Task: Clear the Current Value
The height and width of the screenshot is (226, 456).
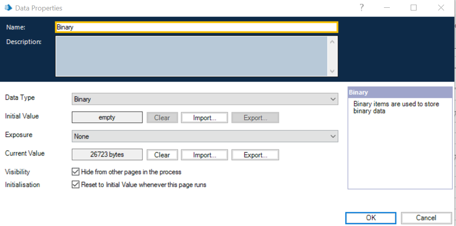Action: pos(162,155)
